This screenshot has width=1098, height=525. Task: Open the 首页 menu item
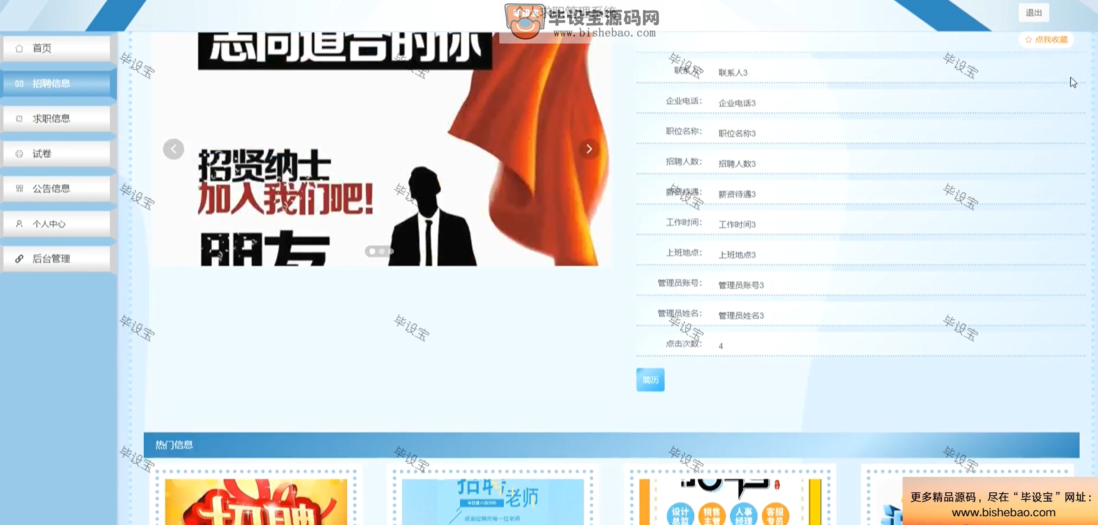point(56,49)
